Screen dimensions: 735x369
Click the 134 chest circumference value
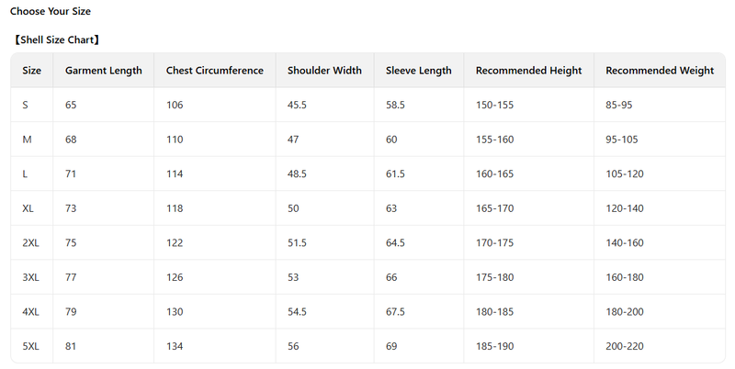(x=175, y=346)
